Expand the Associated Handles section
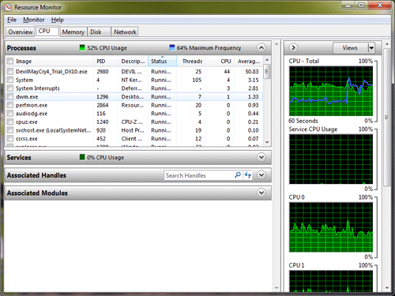Image resolution: width=395 pixels, height=296 pixels. tap(261, 175)
